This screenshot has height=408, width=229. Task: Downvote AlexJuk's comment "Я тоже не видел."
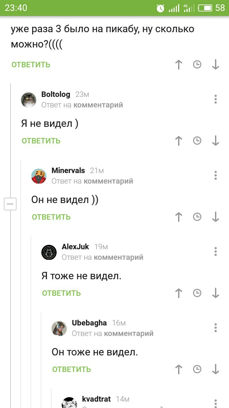click(x=216, y=293)
